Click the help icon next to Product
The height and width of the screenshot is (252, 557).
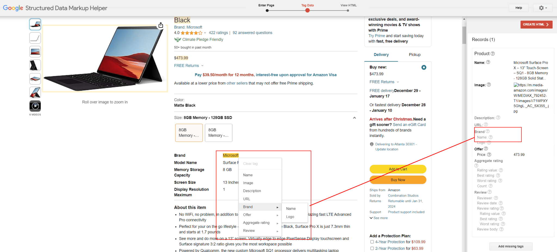point(493,54)
